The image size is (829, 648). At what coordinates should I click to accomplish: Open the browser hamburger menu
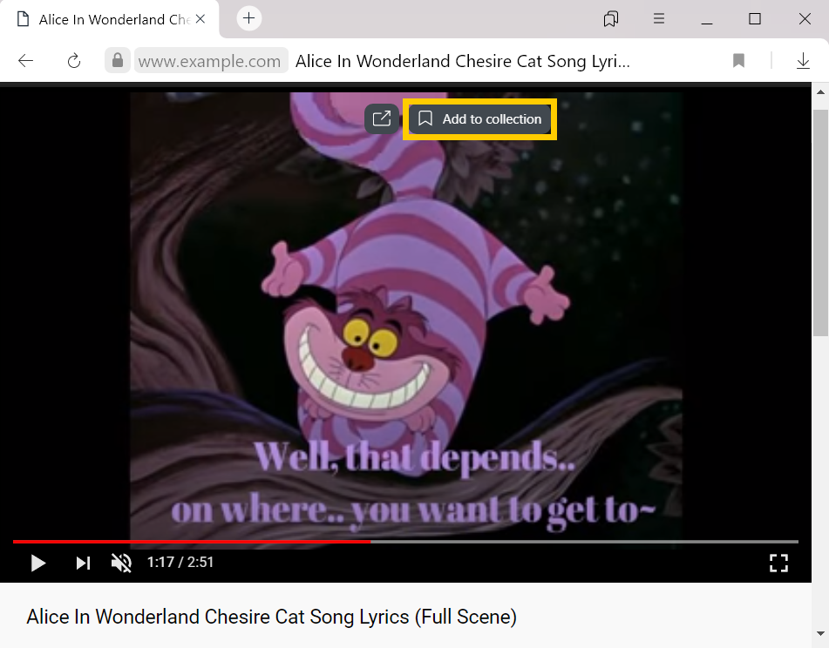pos(659,19)
